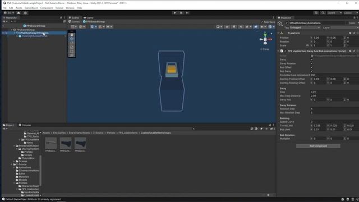Disable the FPS Usable Item script checkbox

(x=286, y=51)
